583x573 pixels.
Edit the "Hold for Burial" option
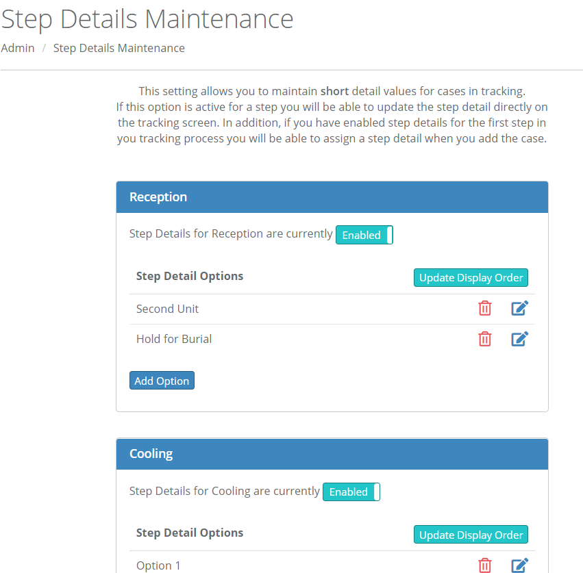[519, 338]
